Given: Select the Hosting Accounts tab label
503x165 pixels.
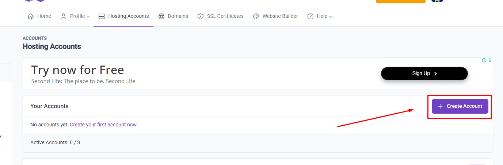Looking at the screenshot, I should [128, 16].
